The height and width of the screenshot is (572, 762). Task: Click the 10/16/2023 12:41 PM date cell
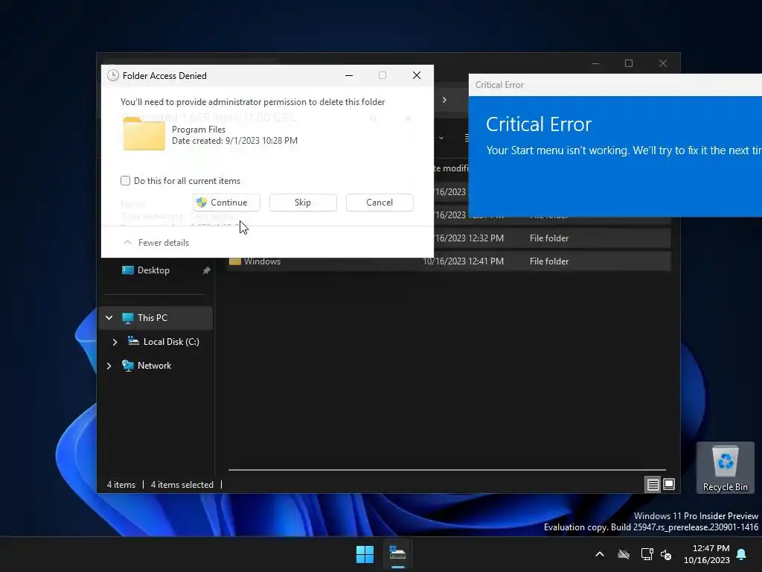[463, 261]
